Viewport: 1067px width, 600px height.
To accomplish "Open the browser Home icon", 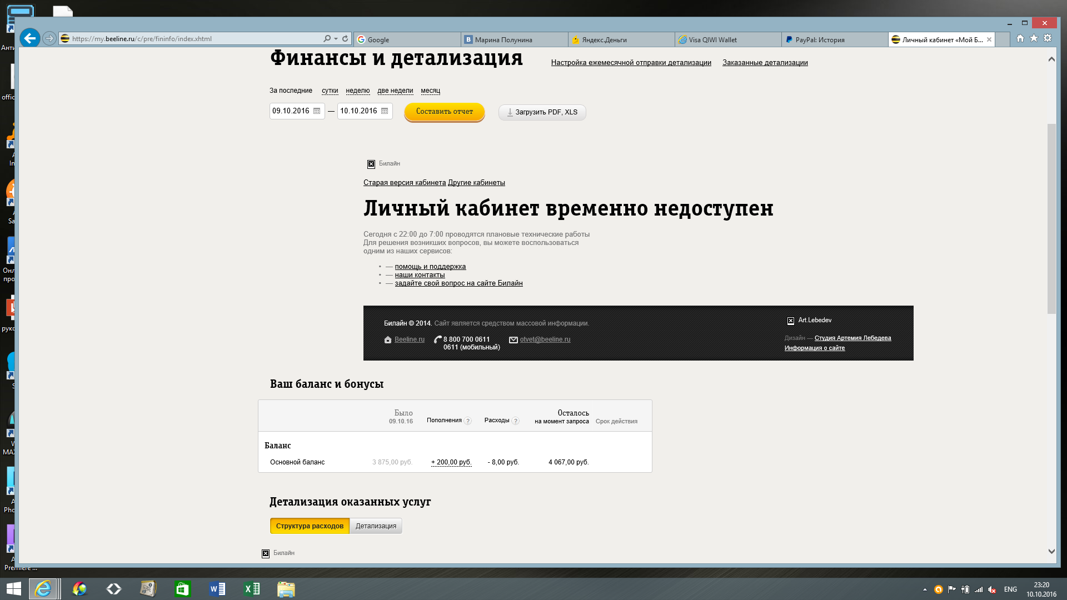I will (x=1020, y=38).
